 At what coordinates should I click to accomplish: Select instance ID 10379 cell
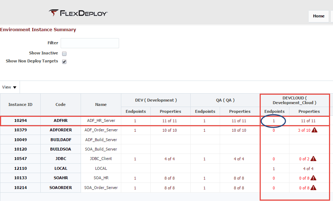[20, 130]
